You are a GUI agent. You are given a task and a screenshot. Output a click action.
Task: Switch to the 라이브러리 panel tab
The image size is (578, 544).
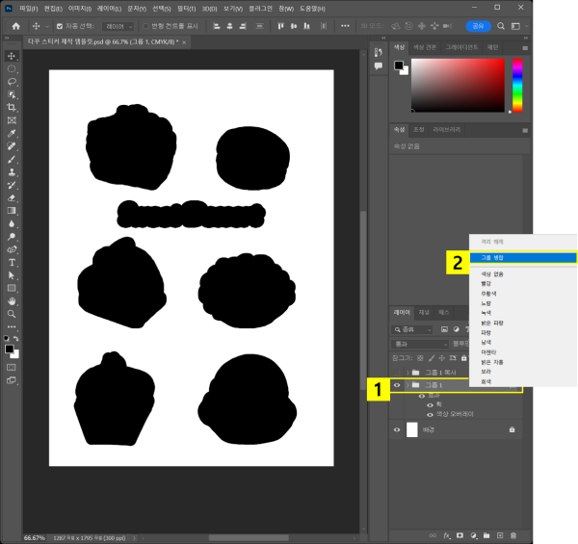(446, 129)
